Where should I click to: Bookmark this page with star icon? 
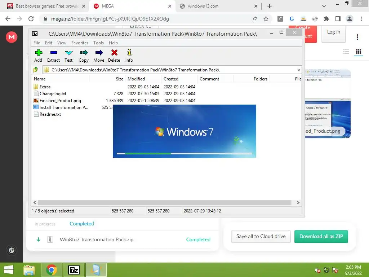pos(266,19)
